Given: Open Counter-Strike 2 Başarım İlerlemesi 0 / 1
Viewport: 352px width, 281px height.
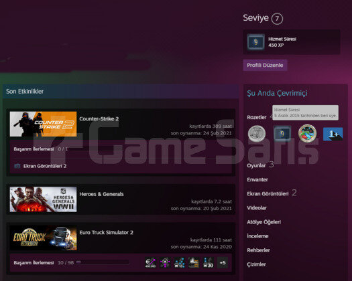Looking at the screenshot, I should click(41, 149).
